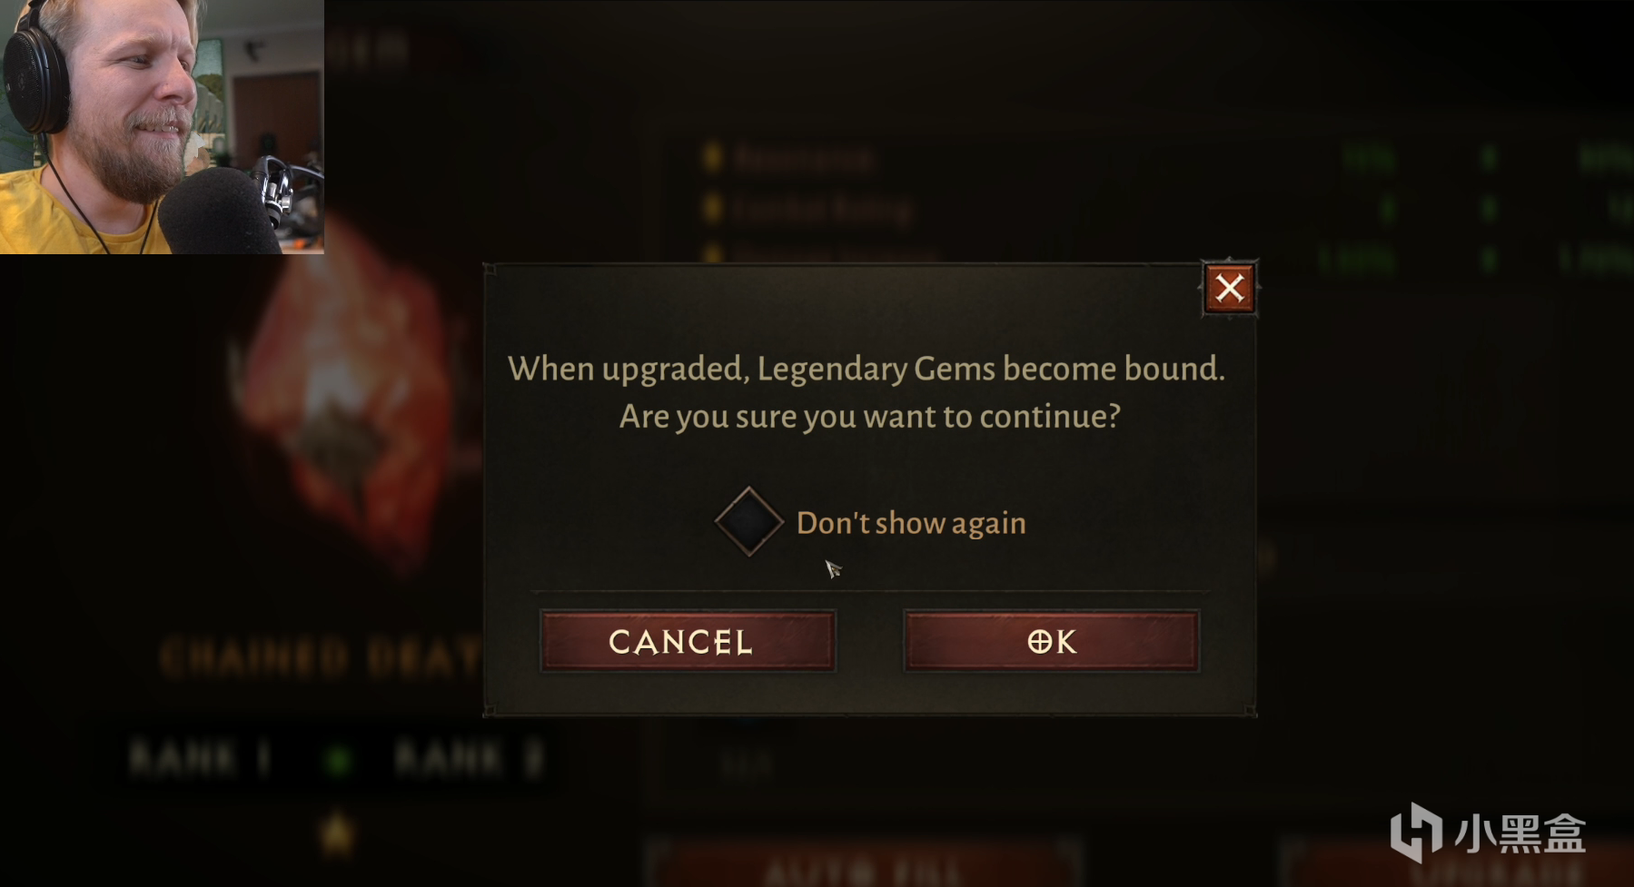Screen dimensions: 1634x887
Task: Tick the Don't show again diamond checkbox
Action: (x=748, y=521)
